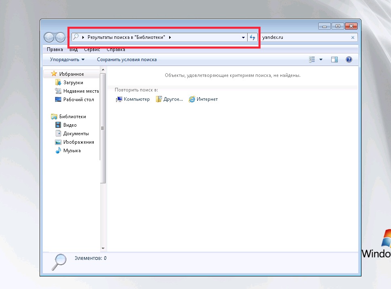The image size is (391, 289).
Task: Click "Элементов: 0" in details pane
Action: (x=90, y=258)
